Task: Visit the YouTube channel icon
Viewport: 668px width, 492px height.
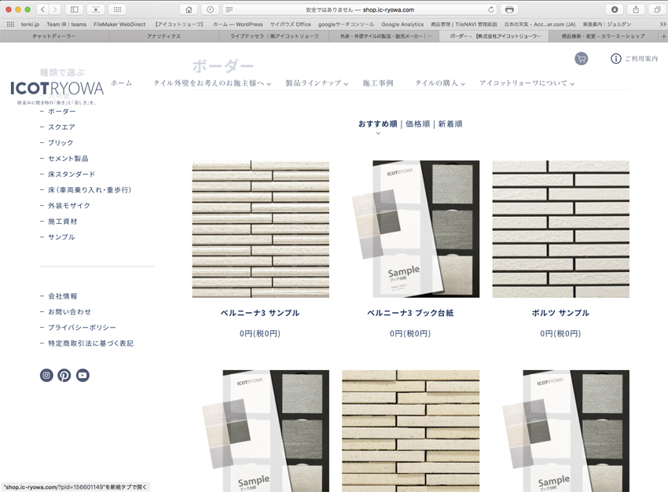Action: [83, 375]
